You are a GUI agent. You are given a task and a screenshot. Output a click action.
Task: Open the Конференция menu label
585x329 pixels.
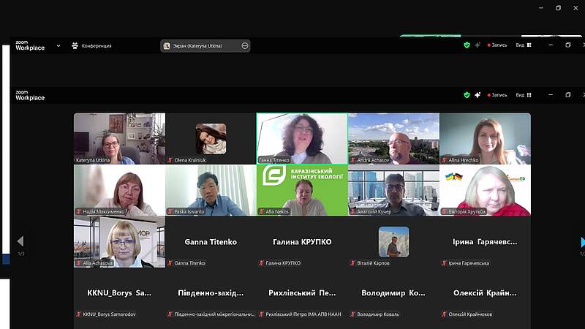[x=97, y=45]
